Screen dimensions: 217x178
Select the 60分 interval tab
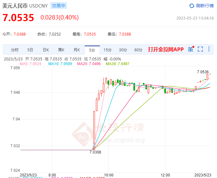coord(138,50)
